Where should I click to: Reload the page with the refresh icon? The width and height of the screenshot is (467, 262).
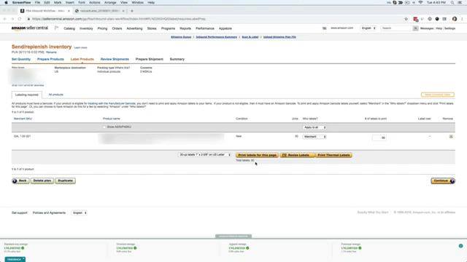[x=20, y=19]
